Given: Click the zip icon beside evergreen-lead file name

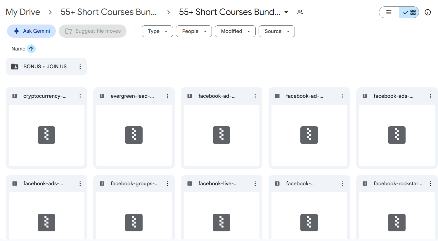Looking at the screenshot, I should (x=102, y=96).
